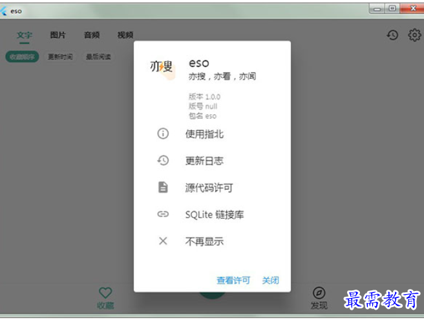Image resolution: width=424 pixels, height=320 pixels.
Task: Click the link chain icon beside SQLite 链接库
Action: (x=163, y=214)
